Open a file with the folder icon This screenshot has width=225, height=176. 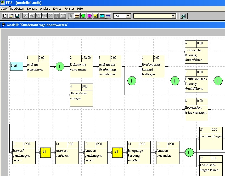(11, 16)
